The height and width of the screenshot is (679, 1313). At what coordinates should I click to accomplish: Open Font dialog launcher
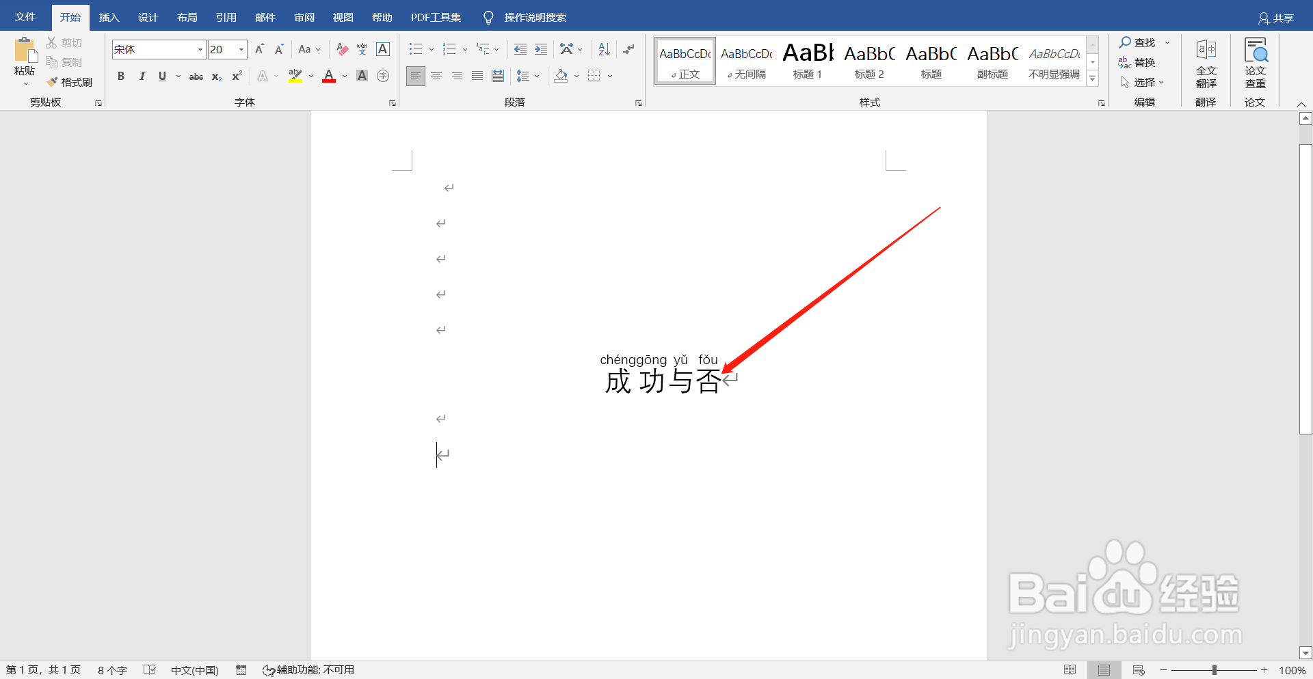coord(393,103)
